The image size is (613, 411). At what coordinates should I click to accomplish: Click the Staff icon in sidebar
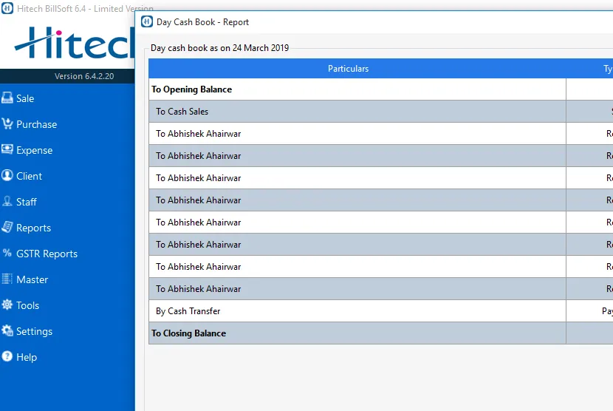click(7, 202)
